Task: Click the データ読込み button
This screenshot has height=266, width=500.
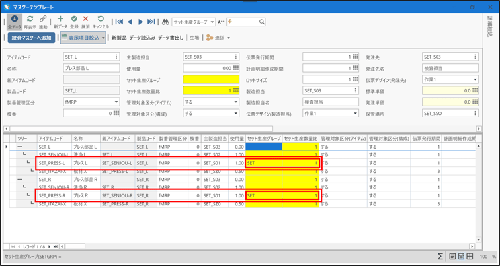Action: (142, 38)
